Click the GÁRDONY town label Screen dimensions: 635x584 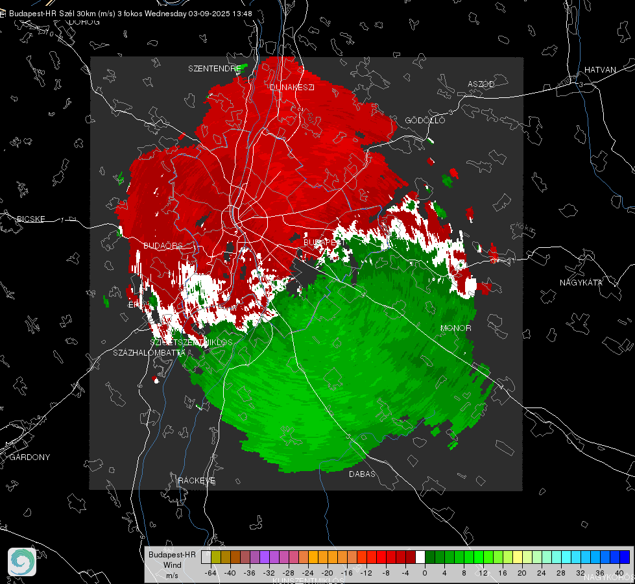(x=30, y=457)
